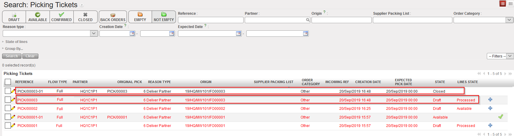Click the Clear button

tap(30, 56)
